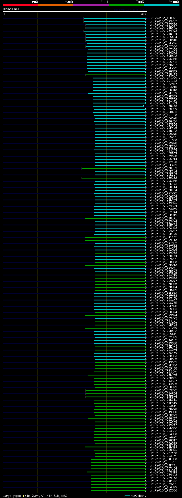Select the UniRef100_Q5YGP9 label
The height and width of the screenshot is (498, 182).
[163, 337]
